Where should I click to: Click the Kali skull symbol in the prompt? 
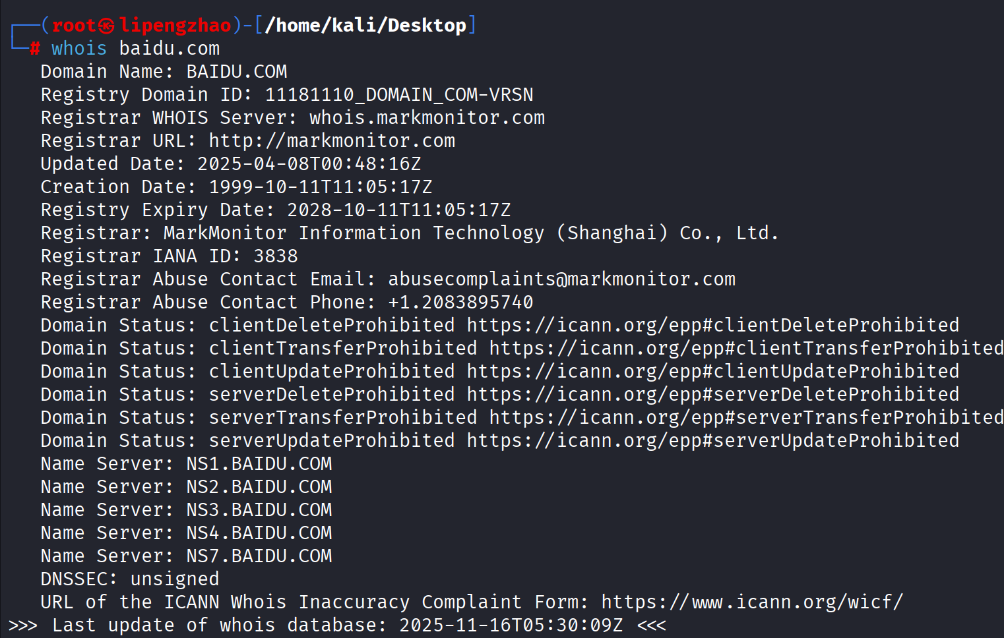coord(106,26)
